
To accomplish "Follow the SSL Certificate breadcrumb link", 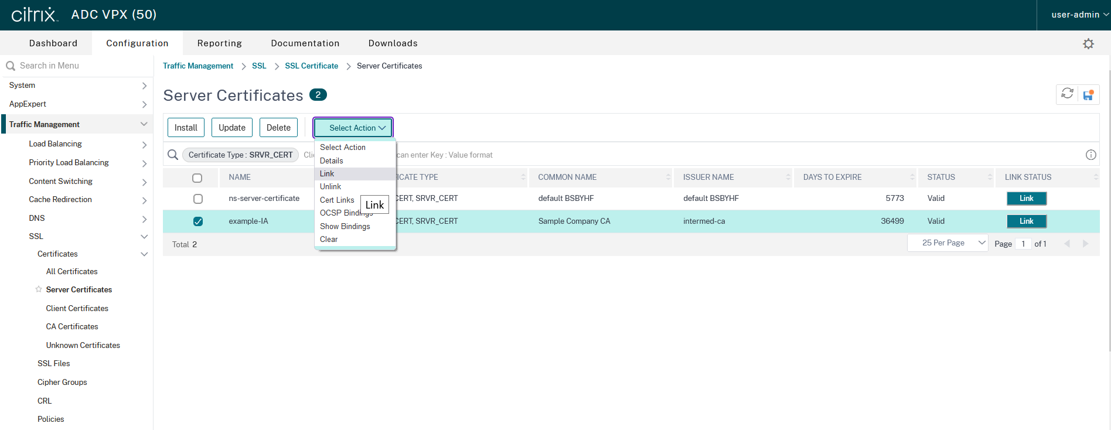I will click(x=311, y=66).
